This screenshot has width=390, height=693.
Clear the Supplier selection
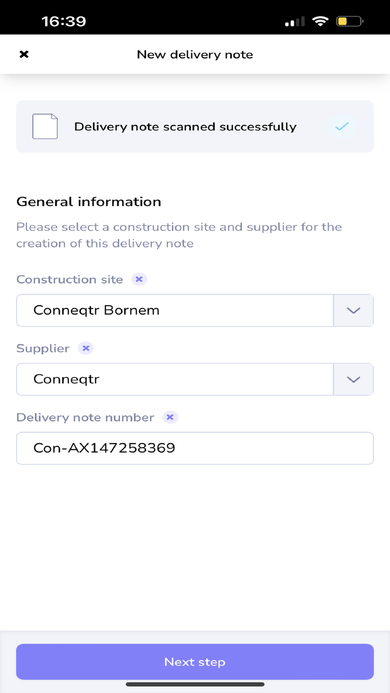pos(86,348)
